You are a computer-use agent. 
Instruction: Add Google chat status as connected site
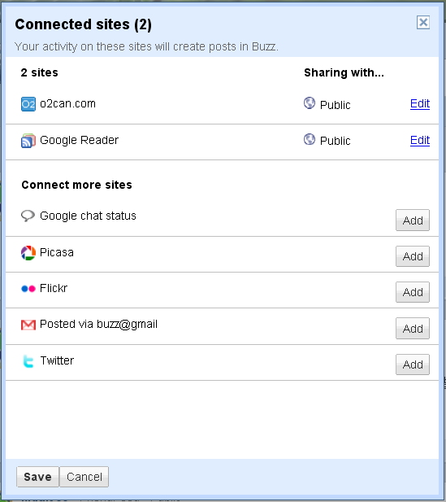[413, 220]
